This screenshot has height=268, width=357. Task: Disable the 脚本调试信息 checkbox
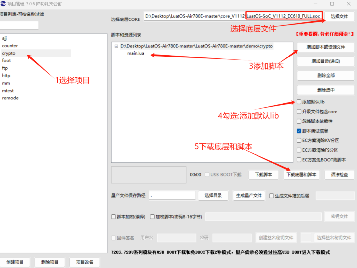click(x=298, y=131)
